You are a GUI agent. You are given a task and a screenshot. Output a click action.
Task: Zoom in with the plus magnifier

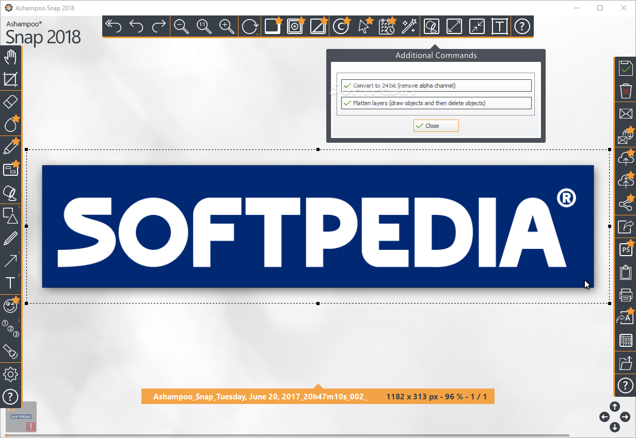click(x=227, y=26)
